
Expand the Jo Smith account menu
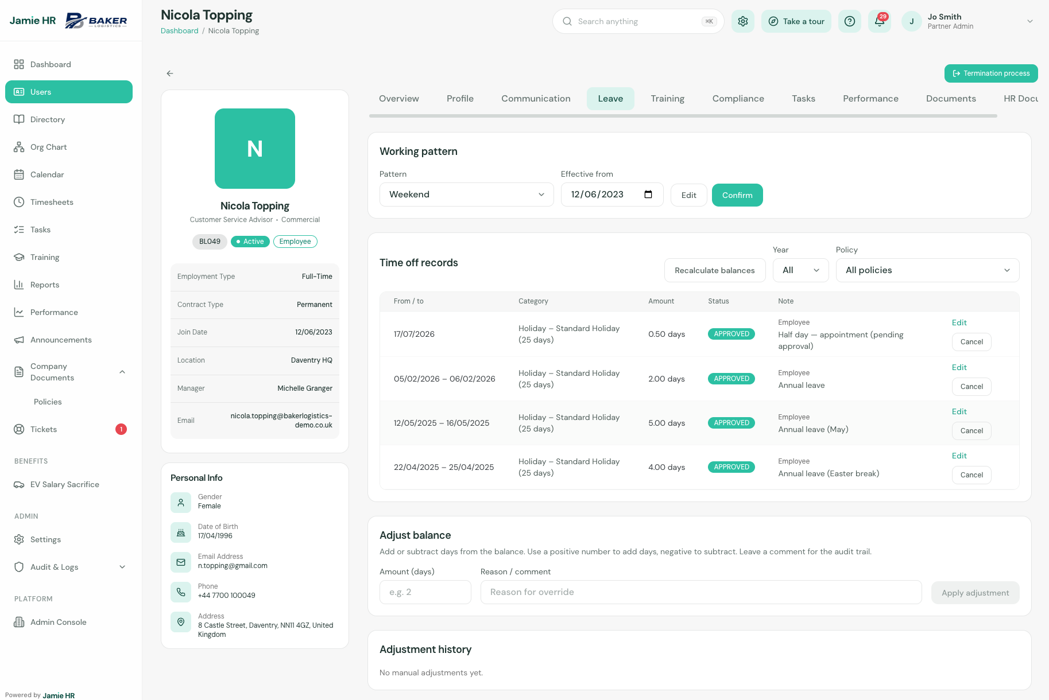(x=1030, y=21)
